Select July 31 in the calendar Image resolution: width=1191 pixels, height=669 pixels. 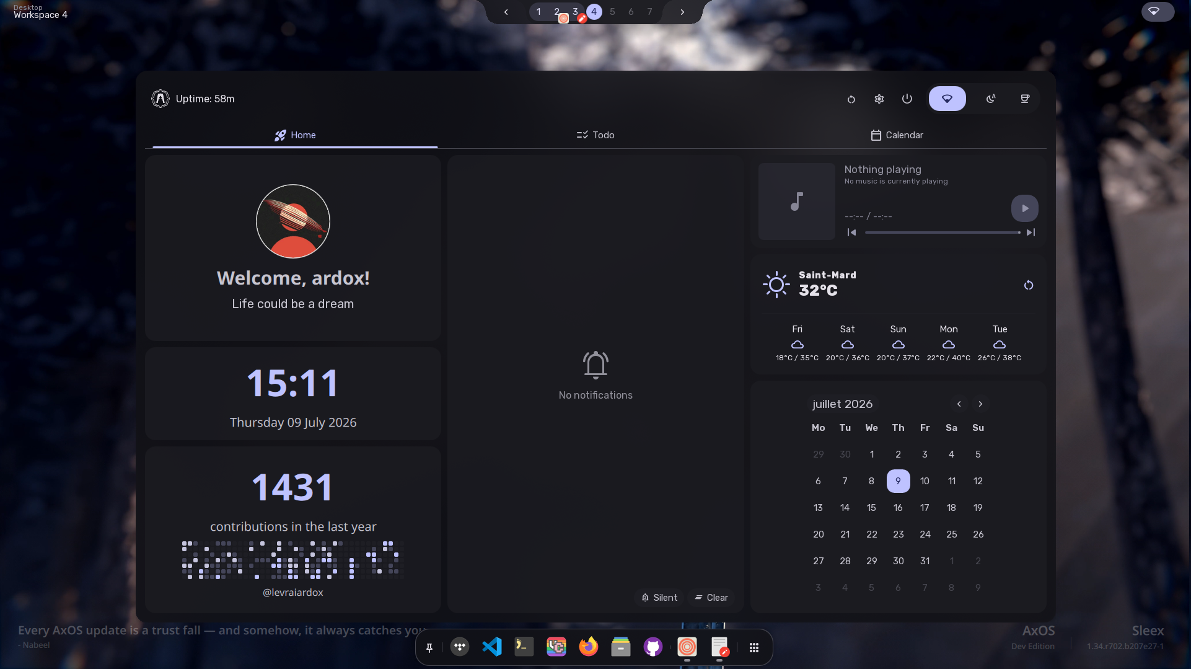tap(925, 561)
